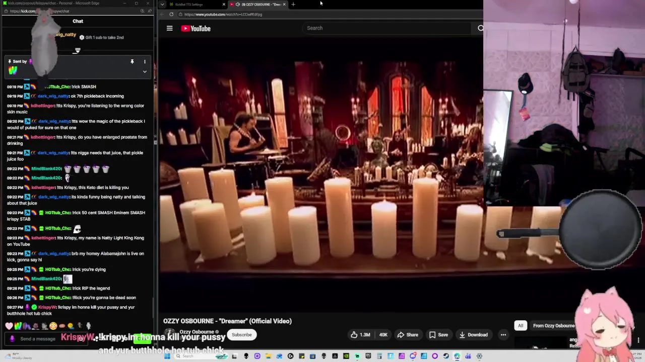Refresh the YouTube page

pyautogui.click(x=171, y=15)
